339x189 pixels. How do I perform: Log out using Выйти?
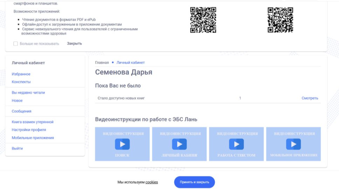pyautogui.click(x=17, y=148)
